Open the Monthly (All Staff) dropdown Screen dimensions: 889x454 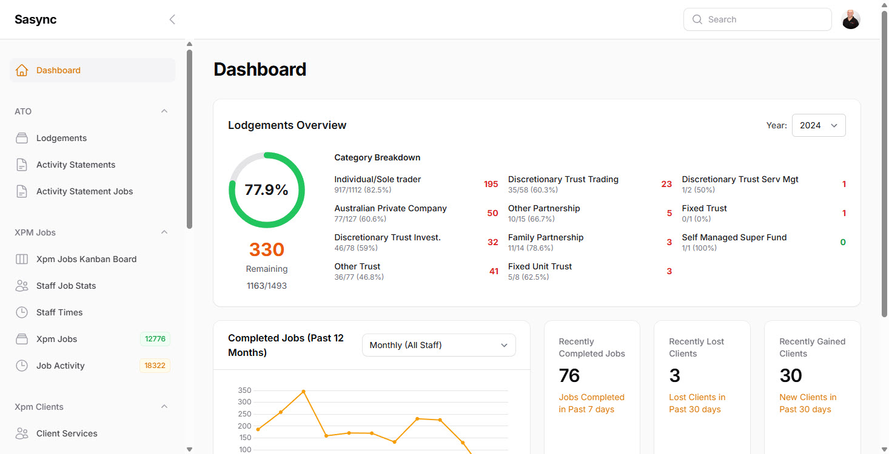coord(438,344)
